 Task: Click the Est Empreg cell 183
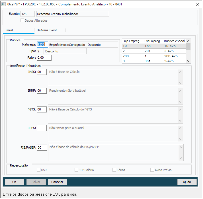(154, 46)
